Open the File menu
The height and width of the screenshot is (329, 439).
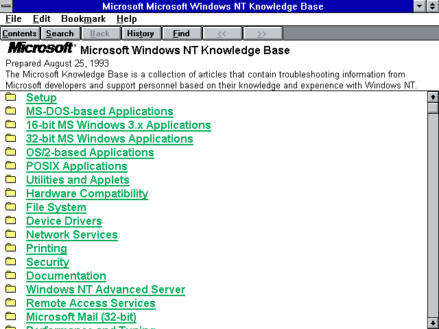tap(14, 19)
